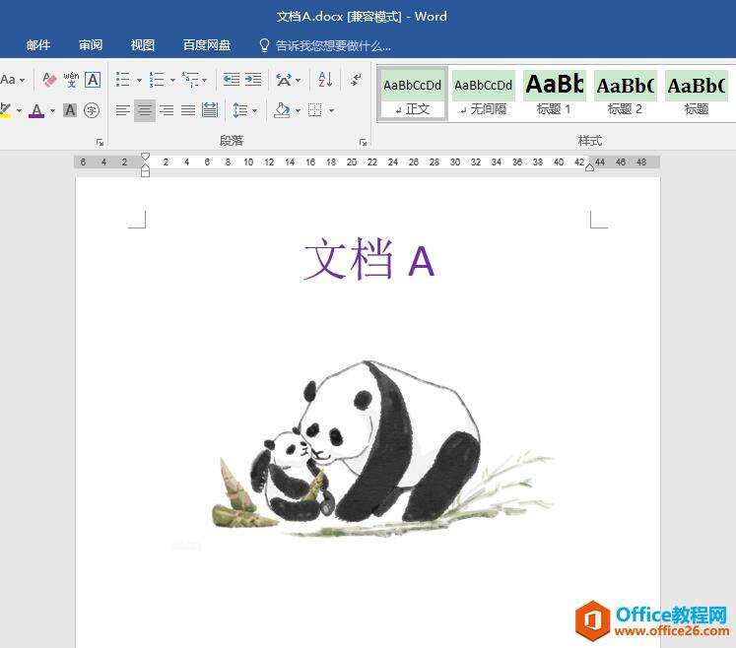Click the Line and Paragraph Spacing icon
Image resolution: width=736 pixels, height=648 pixels.
(x=240, y=110)
